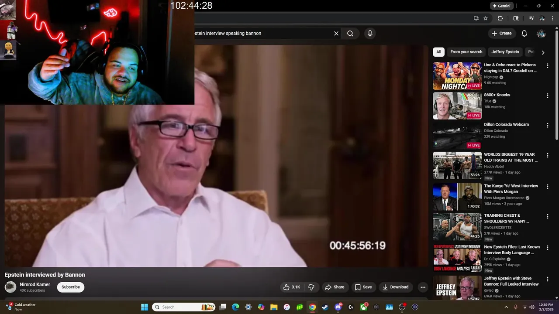The image size is (559, 314).
Task: Start voice search with the microphone icon
Action: click(370, 33)
